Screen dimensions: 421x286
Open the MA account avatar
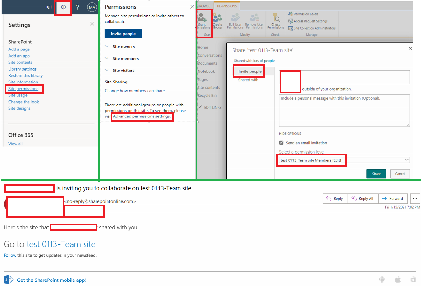[92, 7]
